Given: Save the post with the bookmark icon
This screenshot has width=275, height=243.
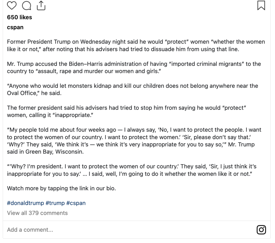Looking at the screenshot, I should click(x=261, y=5).
